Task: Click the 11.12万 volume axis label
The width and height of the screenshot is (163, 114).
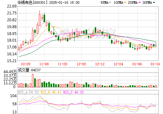Action: [10, 83]
